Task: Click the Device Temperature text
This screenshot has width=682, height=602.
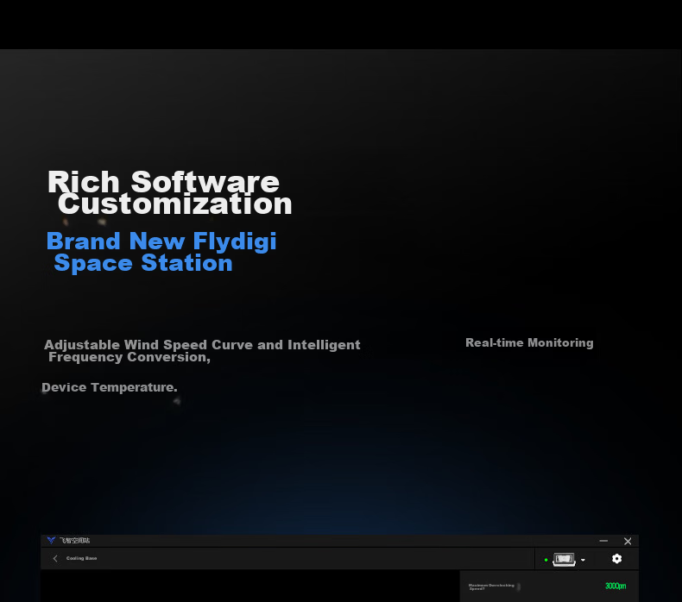Action: pos(109,387)
